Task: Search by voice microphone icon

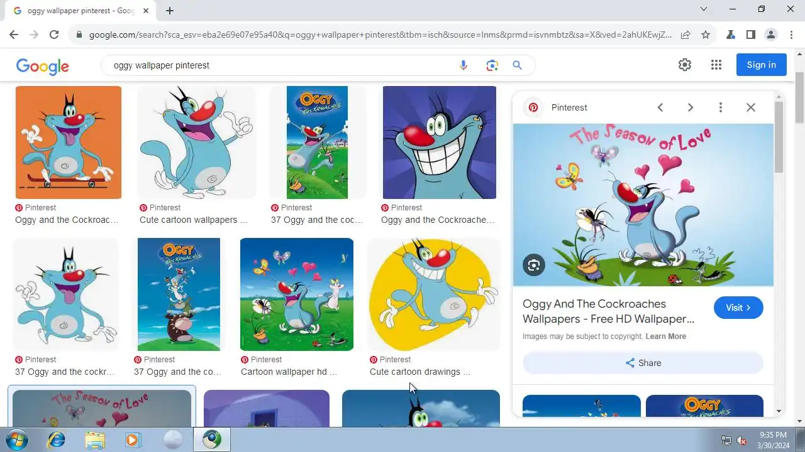Action: [464, 65]
